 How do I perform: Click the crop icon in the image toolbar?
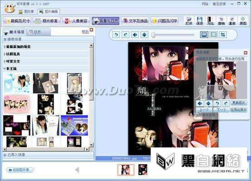tap(223, 34)
